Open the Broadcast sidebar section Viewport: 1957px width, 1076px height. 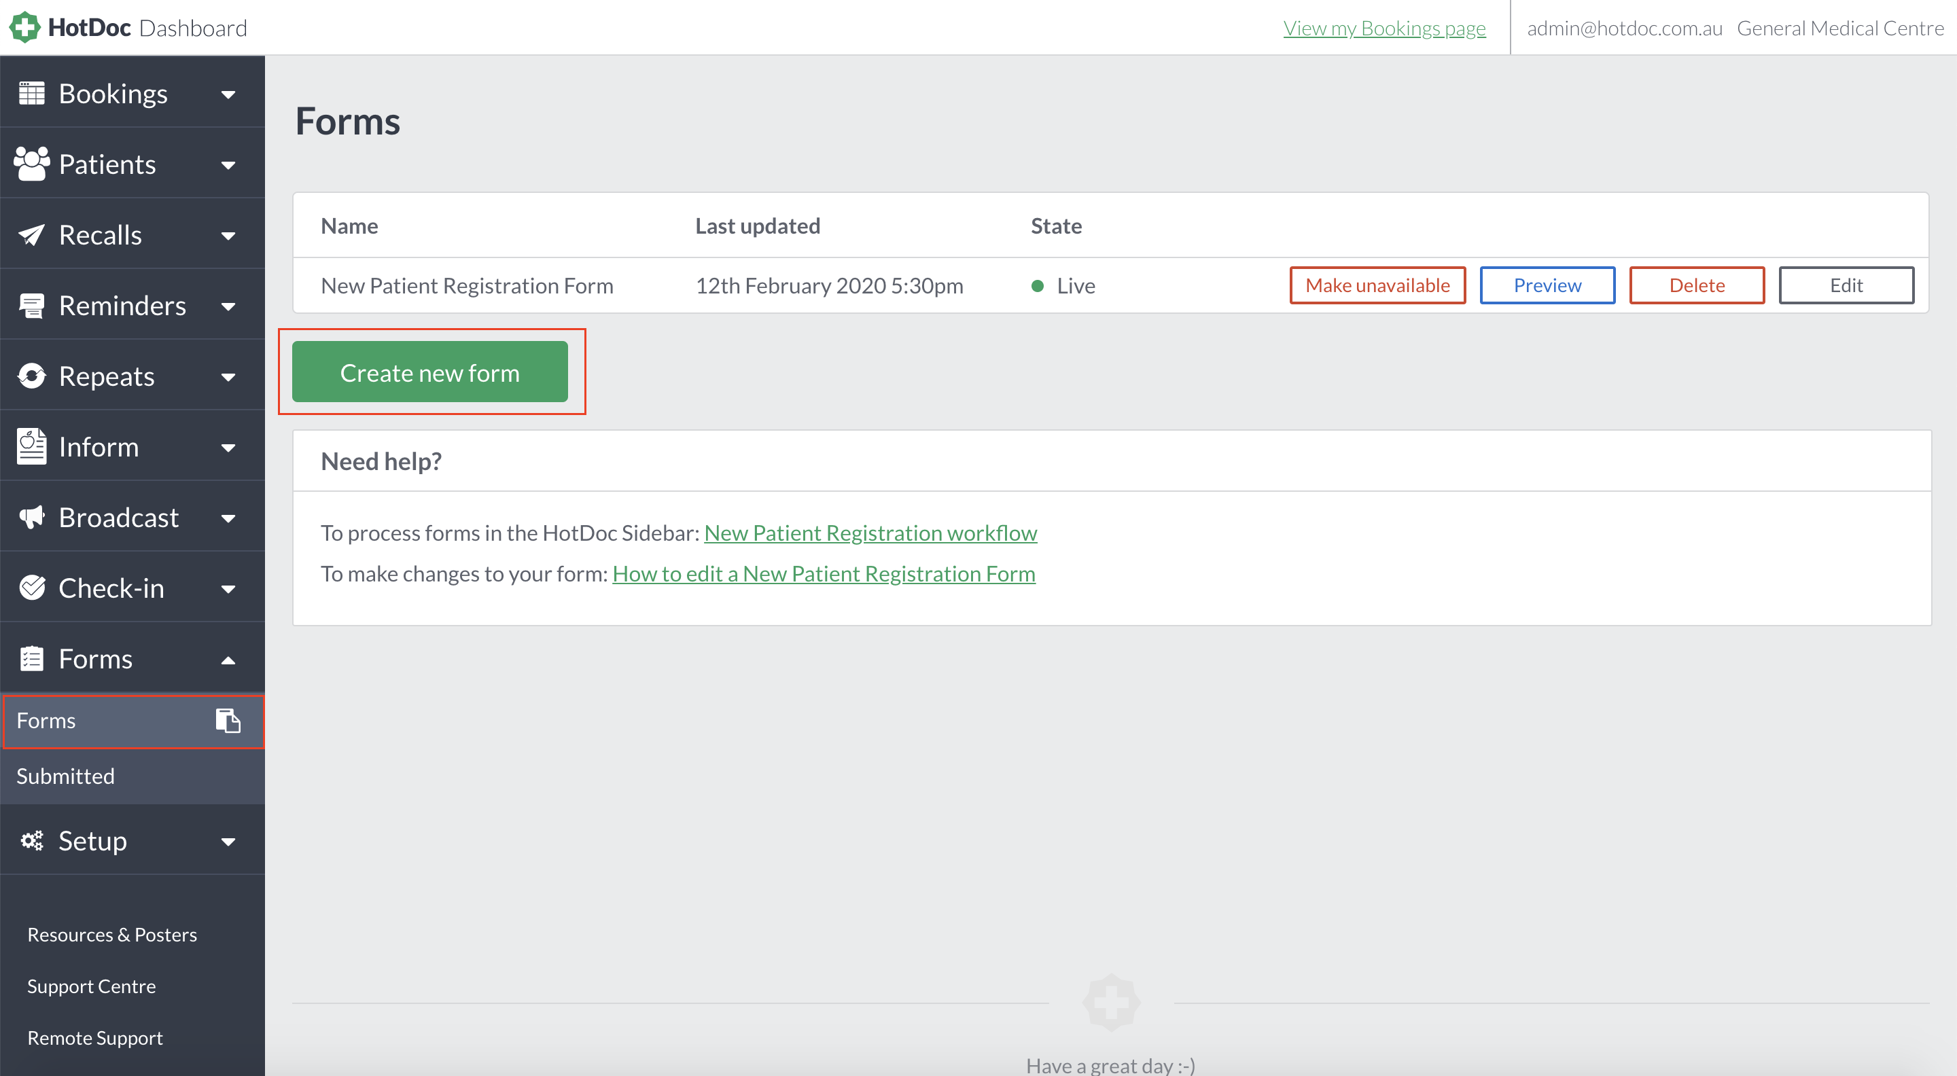tap(133, 517)
